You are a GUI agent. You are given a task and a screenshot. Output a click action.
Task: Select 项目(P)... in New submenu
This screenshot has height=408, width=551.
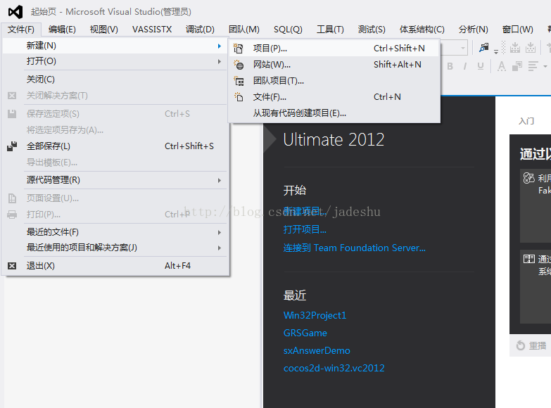pos(334,49)
